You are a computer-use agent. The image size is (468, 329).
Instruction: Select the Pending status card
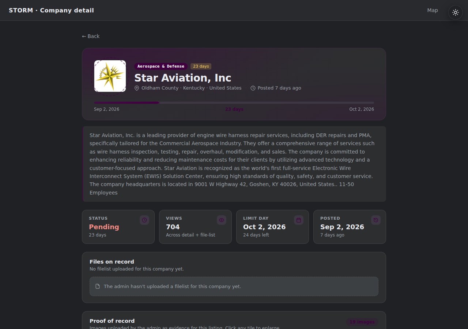(x=118, y=227)
